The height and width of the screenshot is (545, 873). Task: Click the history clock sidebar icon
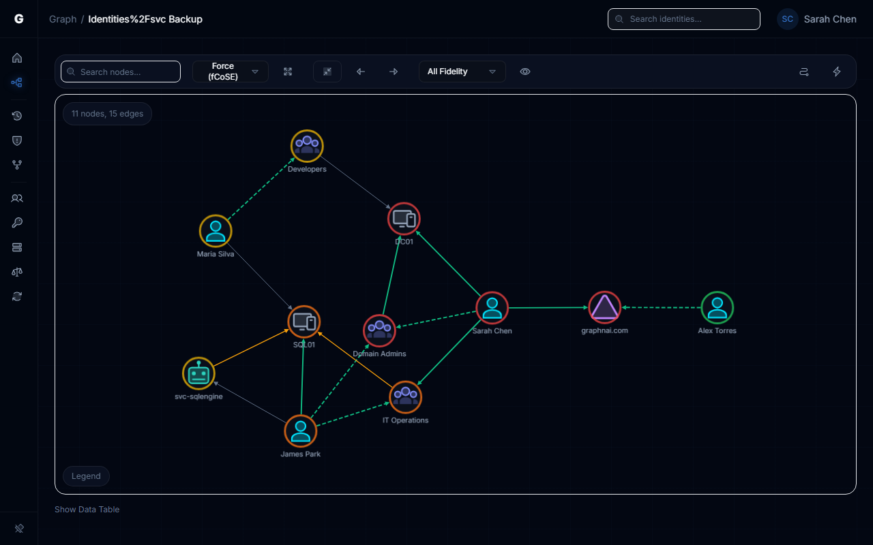17,116
